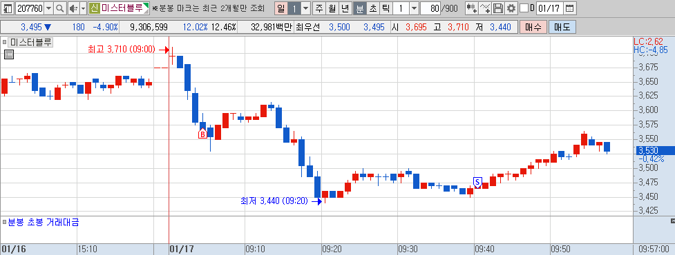
Task: Click the grid table icon below 미스터블루 label
Action: pyautogui.click(x=8, y=54)
